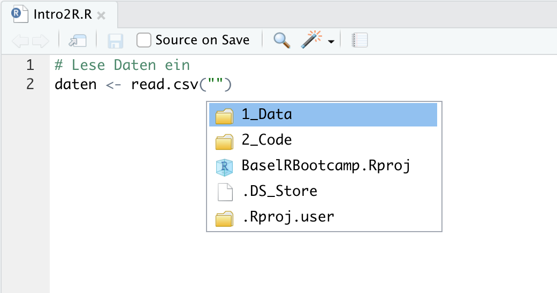Click the magic wand code tools icon

tap(311, 40)
